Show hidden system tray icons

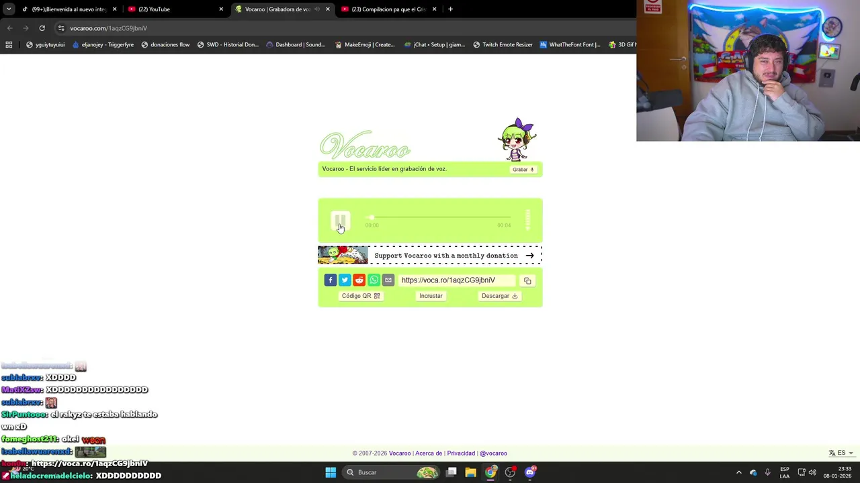coord(739,472)
